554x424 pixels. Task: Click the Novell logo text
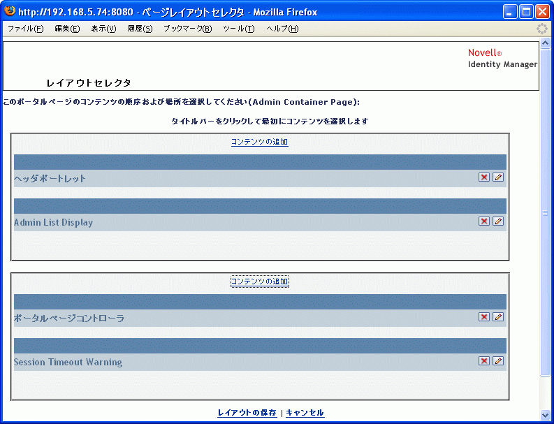485,52
